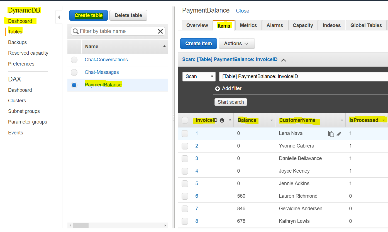Screen dimensions: 388x232
Task: Open the Actions dropdown
Action: tap(237, 43)
